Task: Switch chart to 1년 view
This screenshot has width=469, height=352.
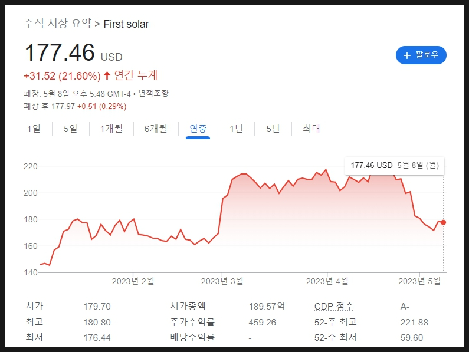Action: [236, 129]
